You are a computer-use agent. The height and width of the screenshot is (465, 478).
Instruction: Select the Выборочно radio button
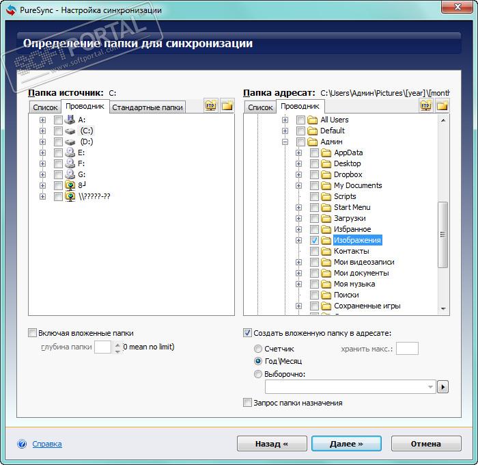258,374
